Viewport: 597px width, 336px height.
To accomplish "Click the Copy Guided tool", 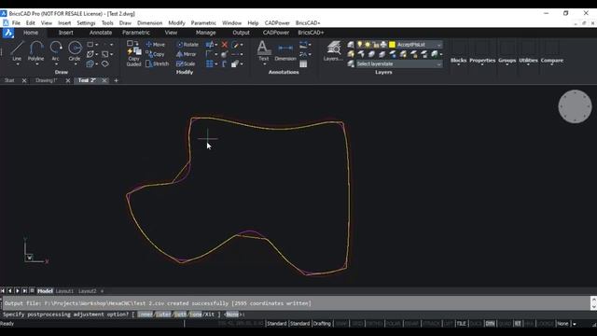I will [x=133, y=54].
